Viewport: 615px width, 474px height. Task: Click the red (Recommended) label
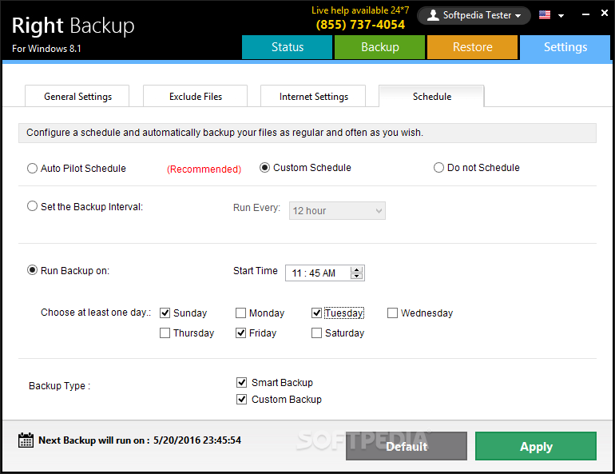[204, 169]
